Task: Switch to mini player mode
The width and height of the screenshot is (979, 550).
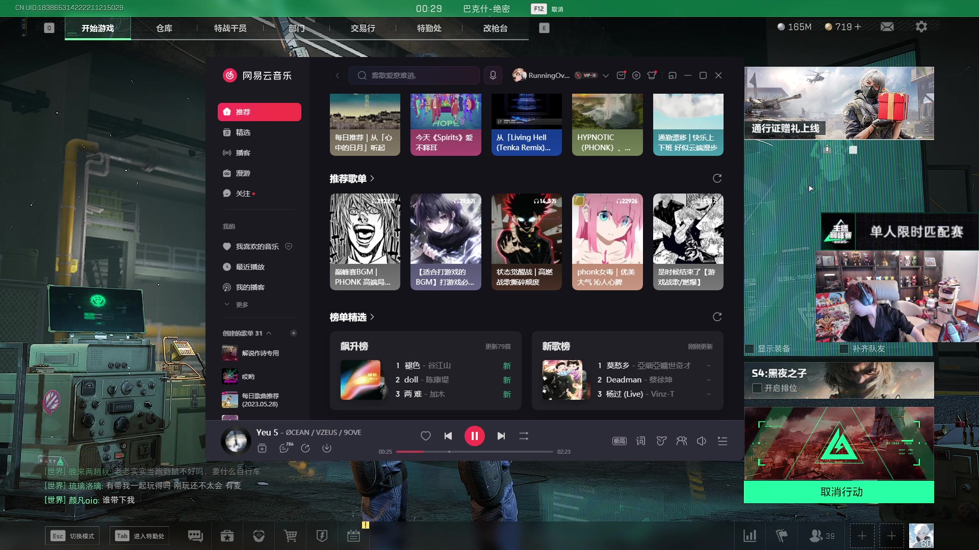Action: 673,75
